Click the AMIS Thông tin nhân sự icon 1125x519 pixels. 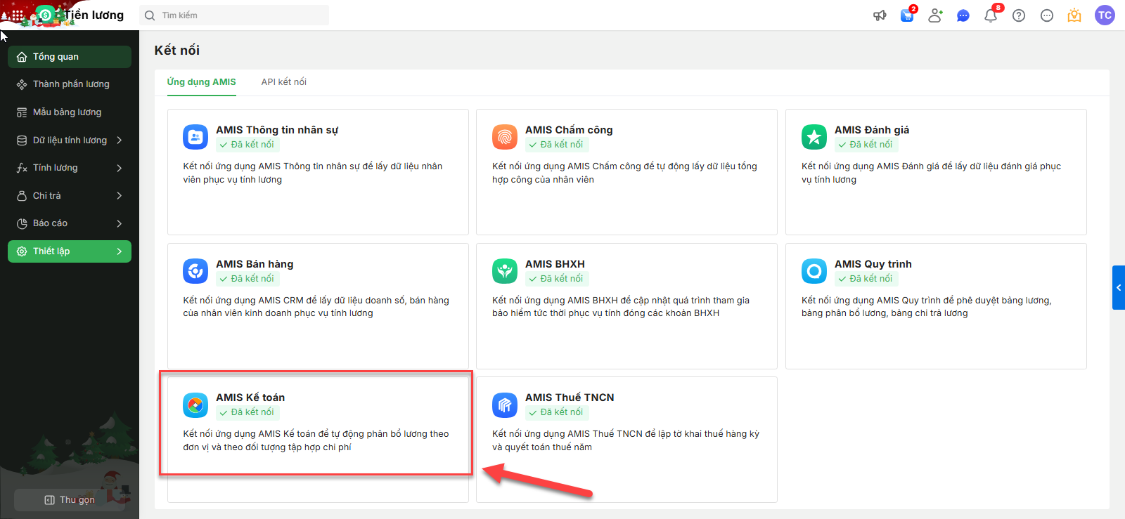[x=195, y=137]
